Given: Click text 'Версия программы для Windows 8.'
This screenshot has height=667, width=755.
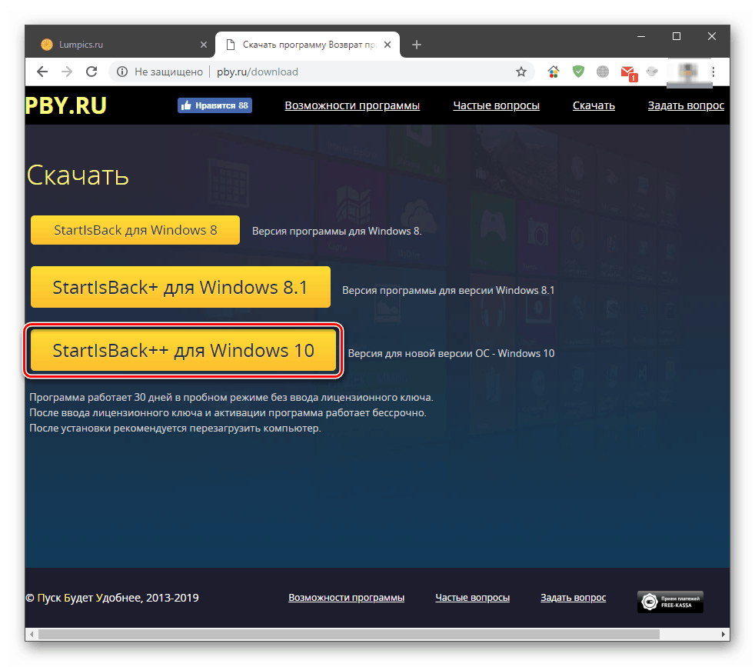Looking at the screenshot, I should 337,232.
